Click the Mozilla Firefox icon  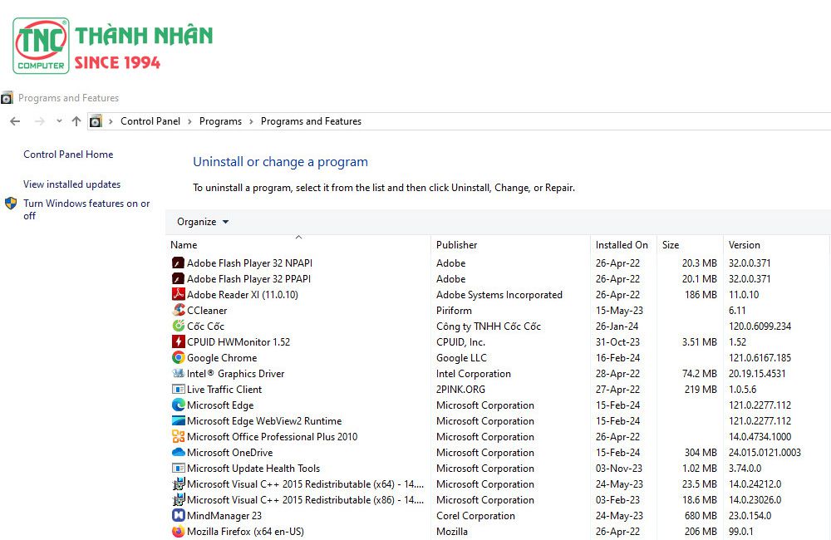pos(178,531)
